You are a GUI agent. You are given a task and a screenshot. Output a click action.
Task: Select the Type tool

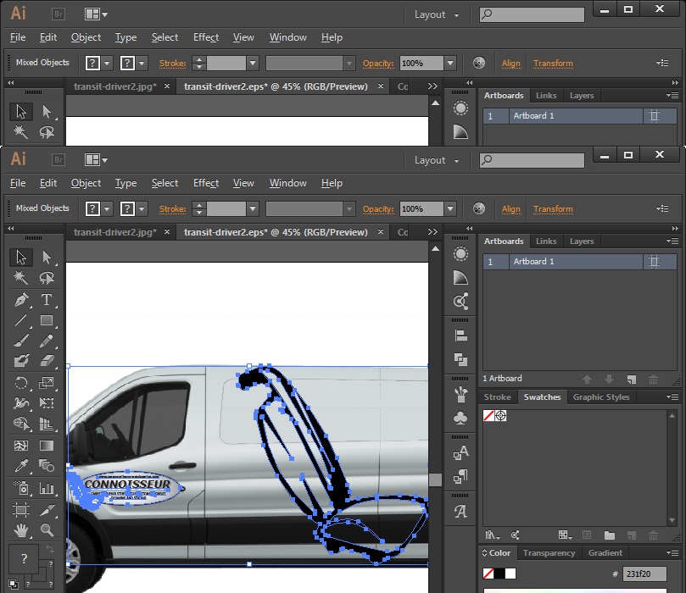[47, 300]
